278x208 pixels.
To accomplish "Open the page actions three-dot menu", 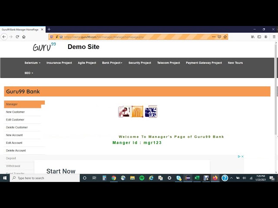I will [213, 37].
